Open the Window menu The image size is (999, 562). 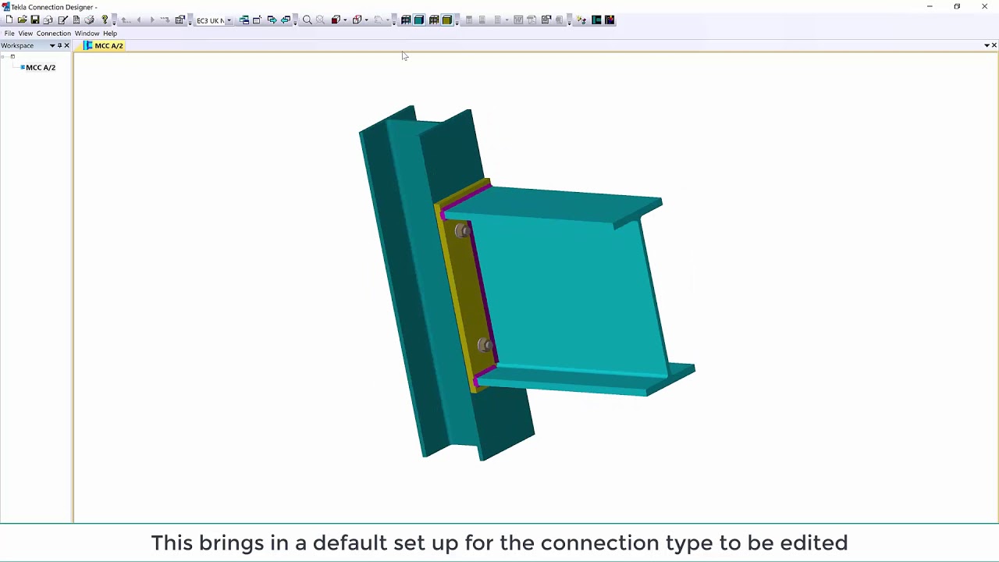point(87,34)
